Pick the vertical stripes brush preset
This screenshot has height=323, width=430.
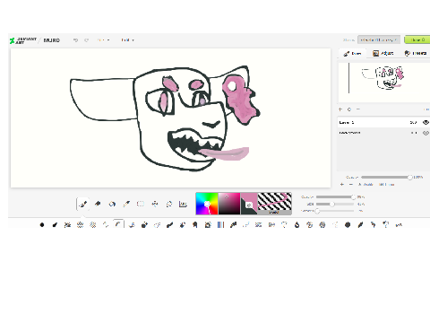(220, 224)
